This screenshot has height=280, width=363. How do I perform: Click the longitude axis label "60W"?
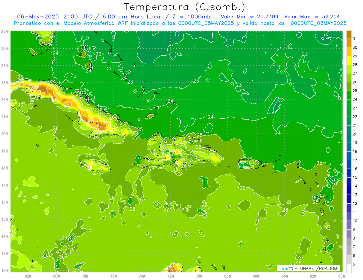click(342, 276)
